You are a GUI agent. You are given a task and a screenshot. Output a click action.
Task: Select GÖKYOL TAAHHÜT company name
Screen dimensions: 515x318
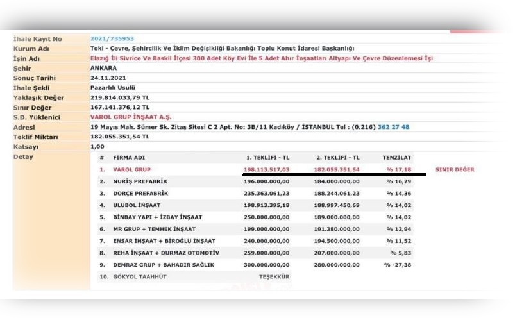point(140,277)
